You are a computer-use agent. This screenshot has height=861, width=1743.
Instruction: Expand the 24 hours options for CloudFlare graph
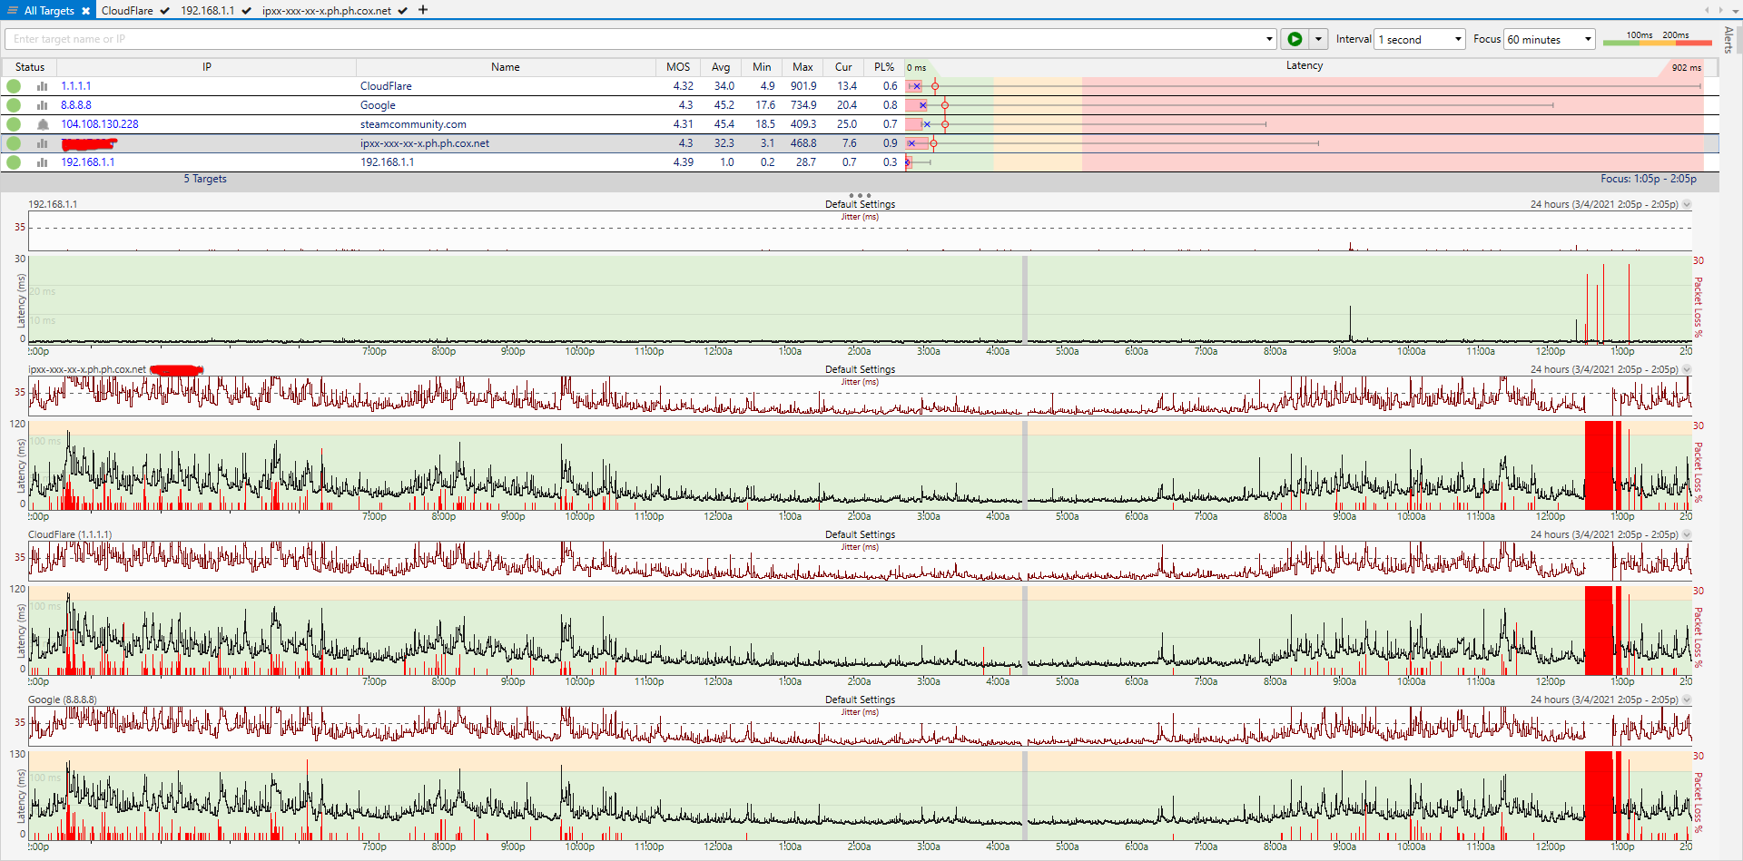(1687, 534)
